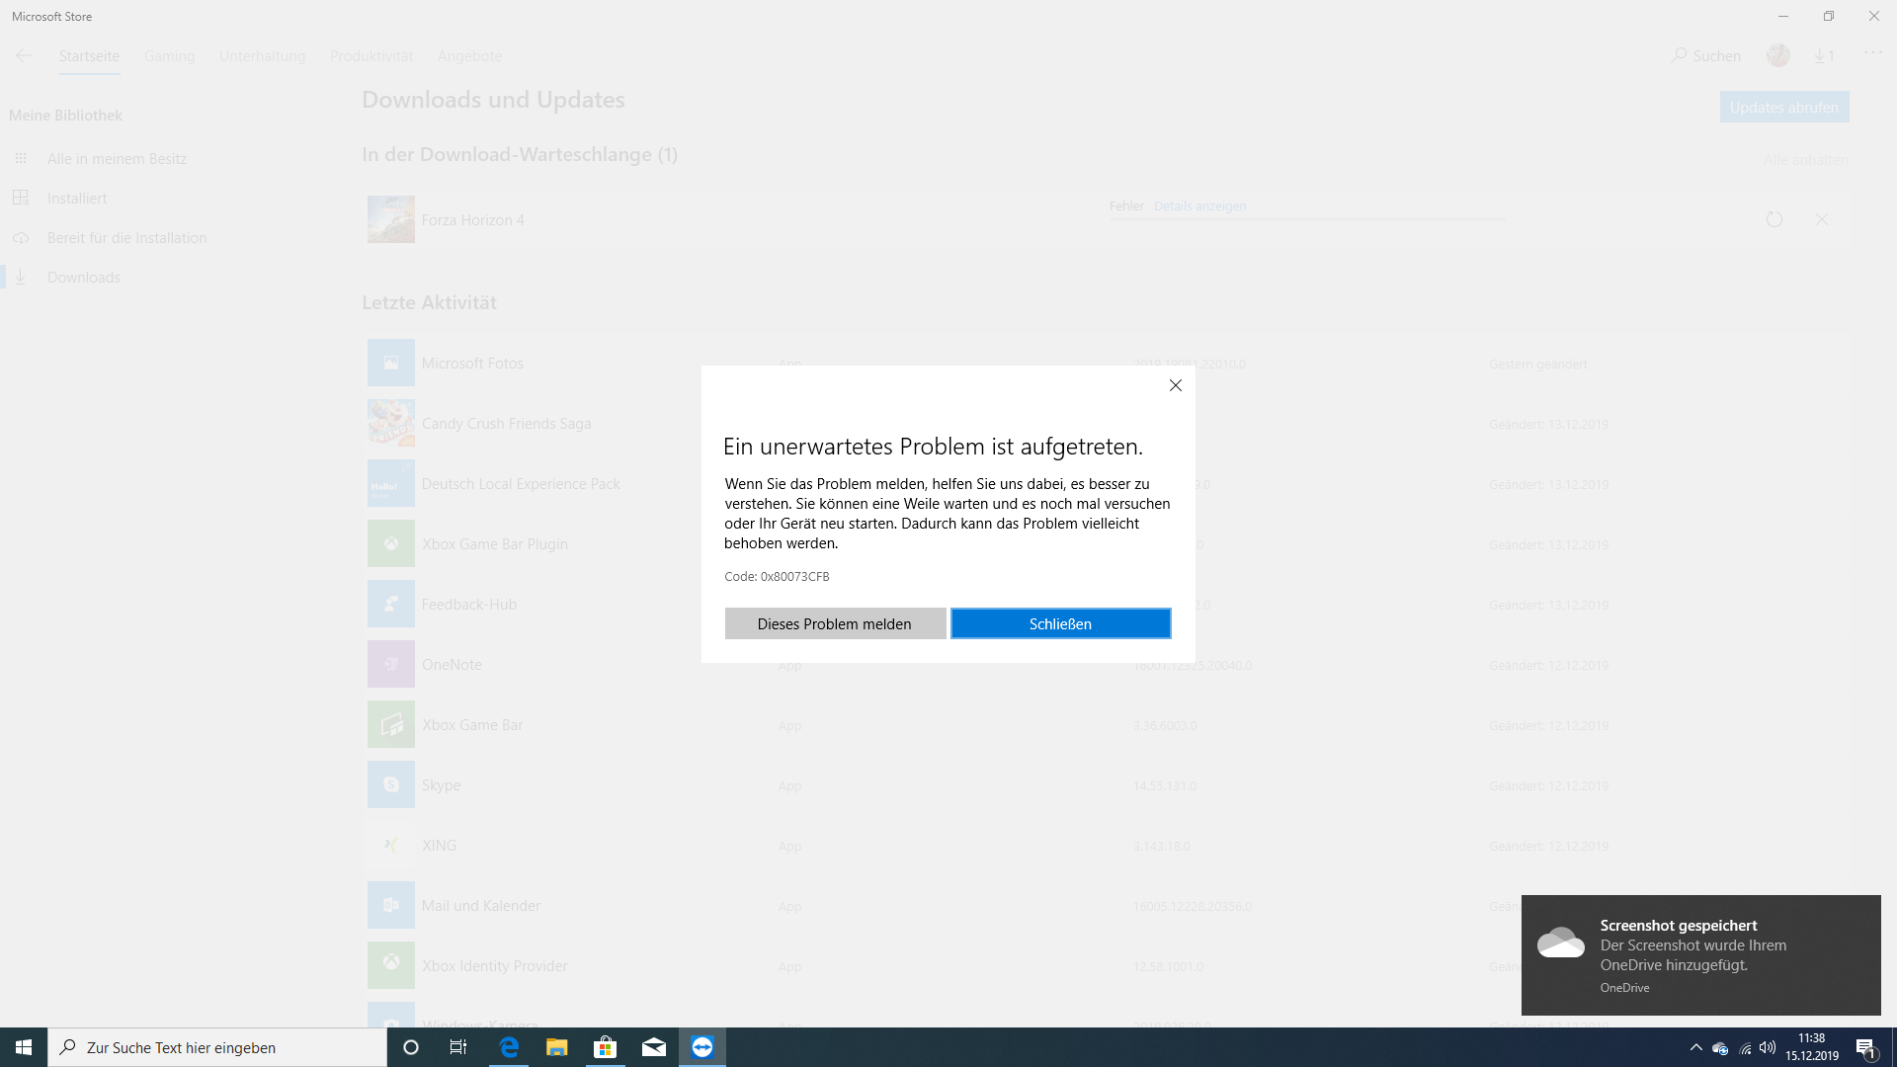Viewport: 1897px width, 1067px height.
Task: Expand hidden system tray icons chevron
Action: coord(1695,1047)
